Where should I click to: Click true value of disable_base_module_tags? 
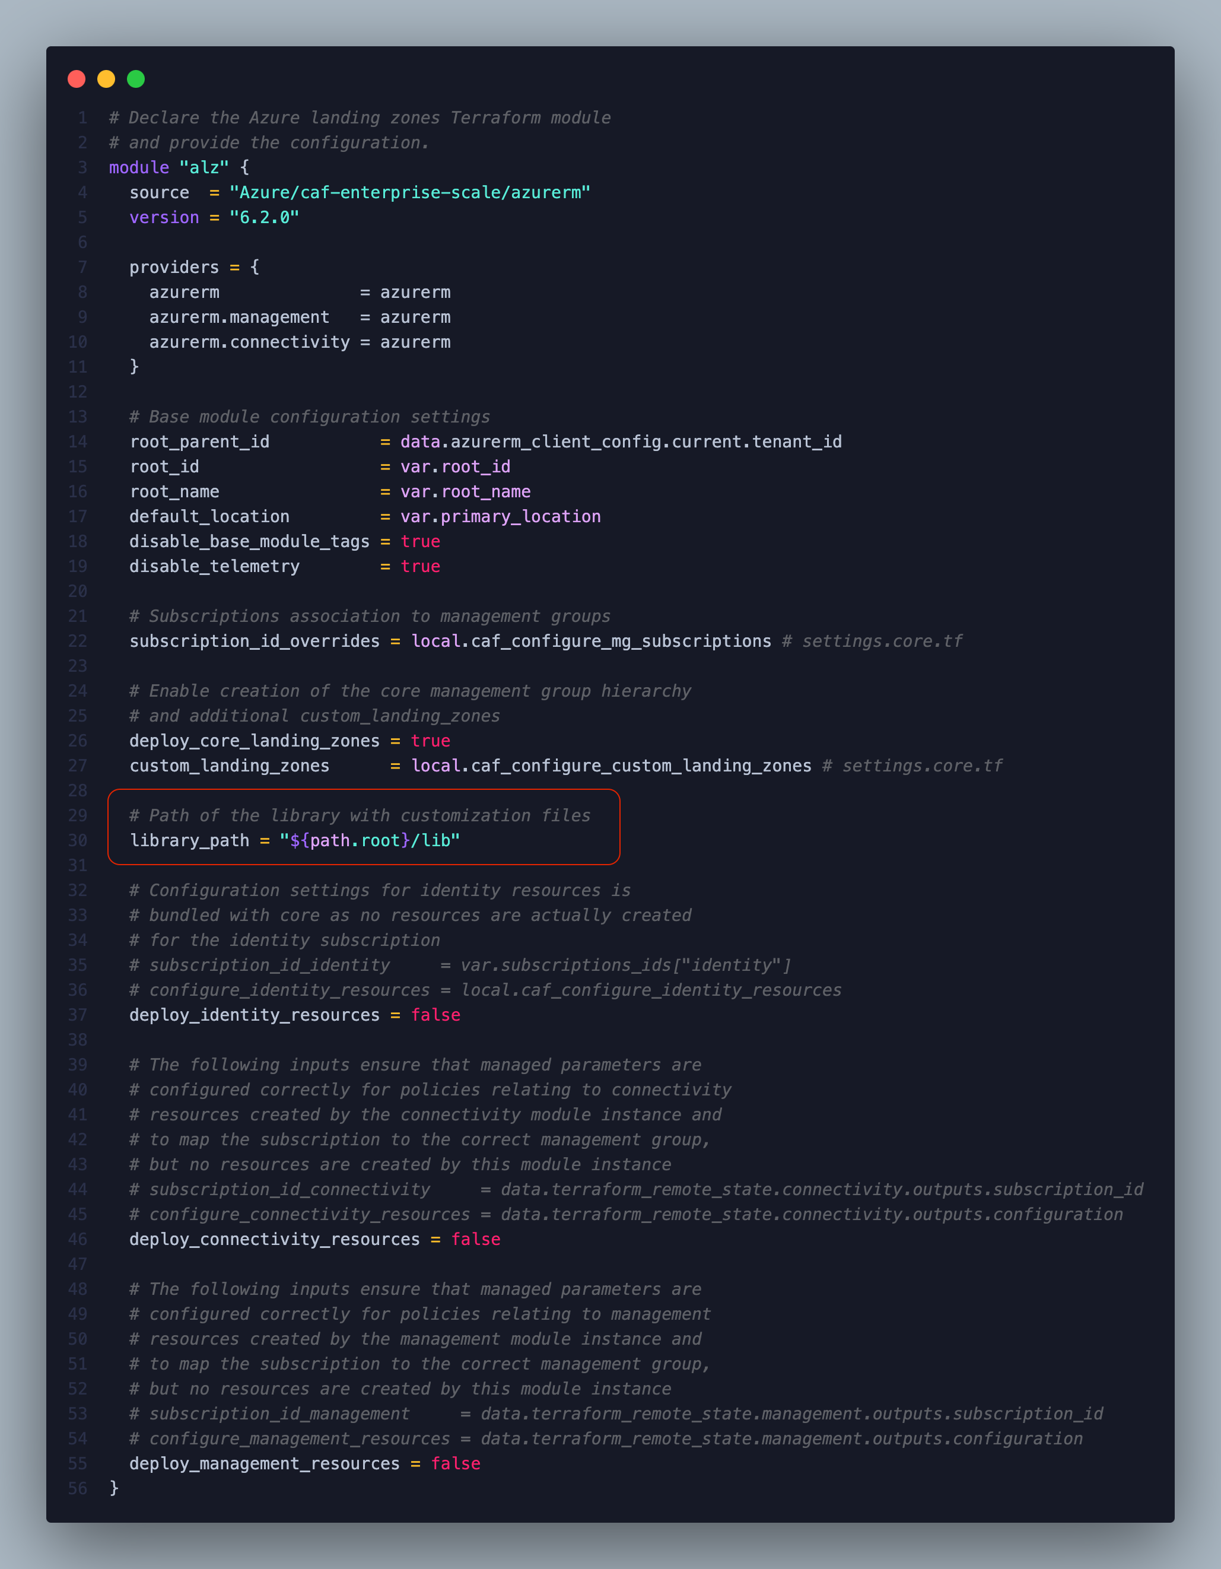pos(420,542)
